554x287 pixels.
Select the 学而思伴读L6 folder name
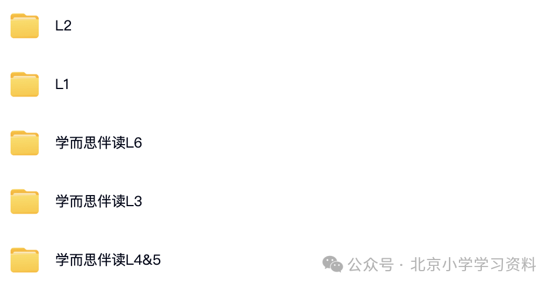[99, 143]
